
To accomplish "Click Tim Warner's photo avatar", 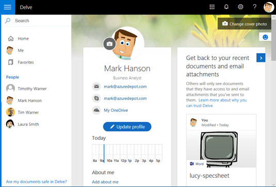I will pyautogui.click(x=10, y=112).
